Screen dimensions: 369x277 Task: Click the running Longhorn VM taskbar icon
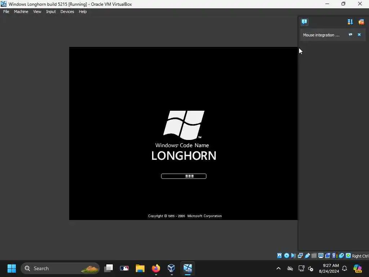pyautogui.click(x=187, y=268)
